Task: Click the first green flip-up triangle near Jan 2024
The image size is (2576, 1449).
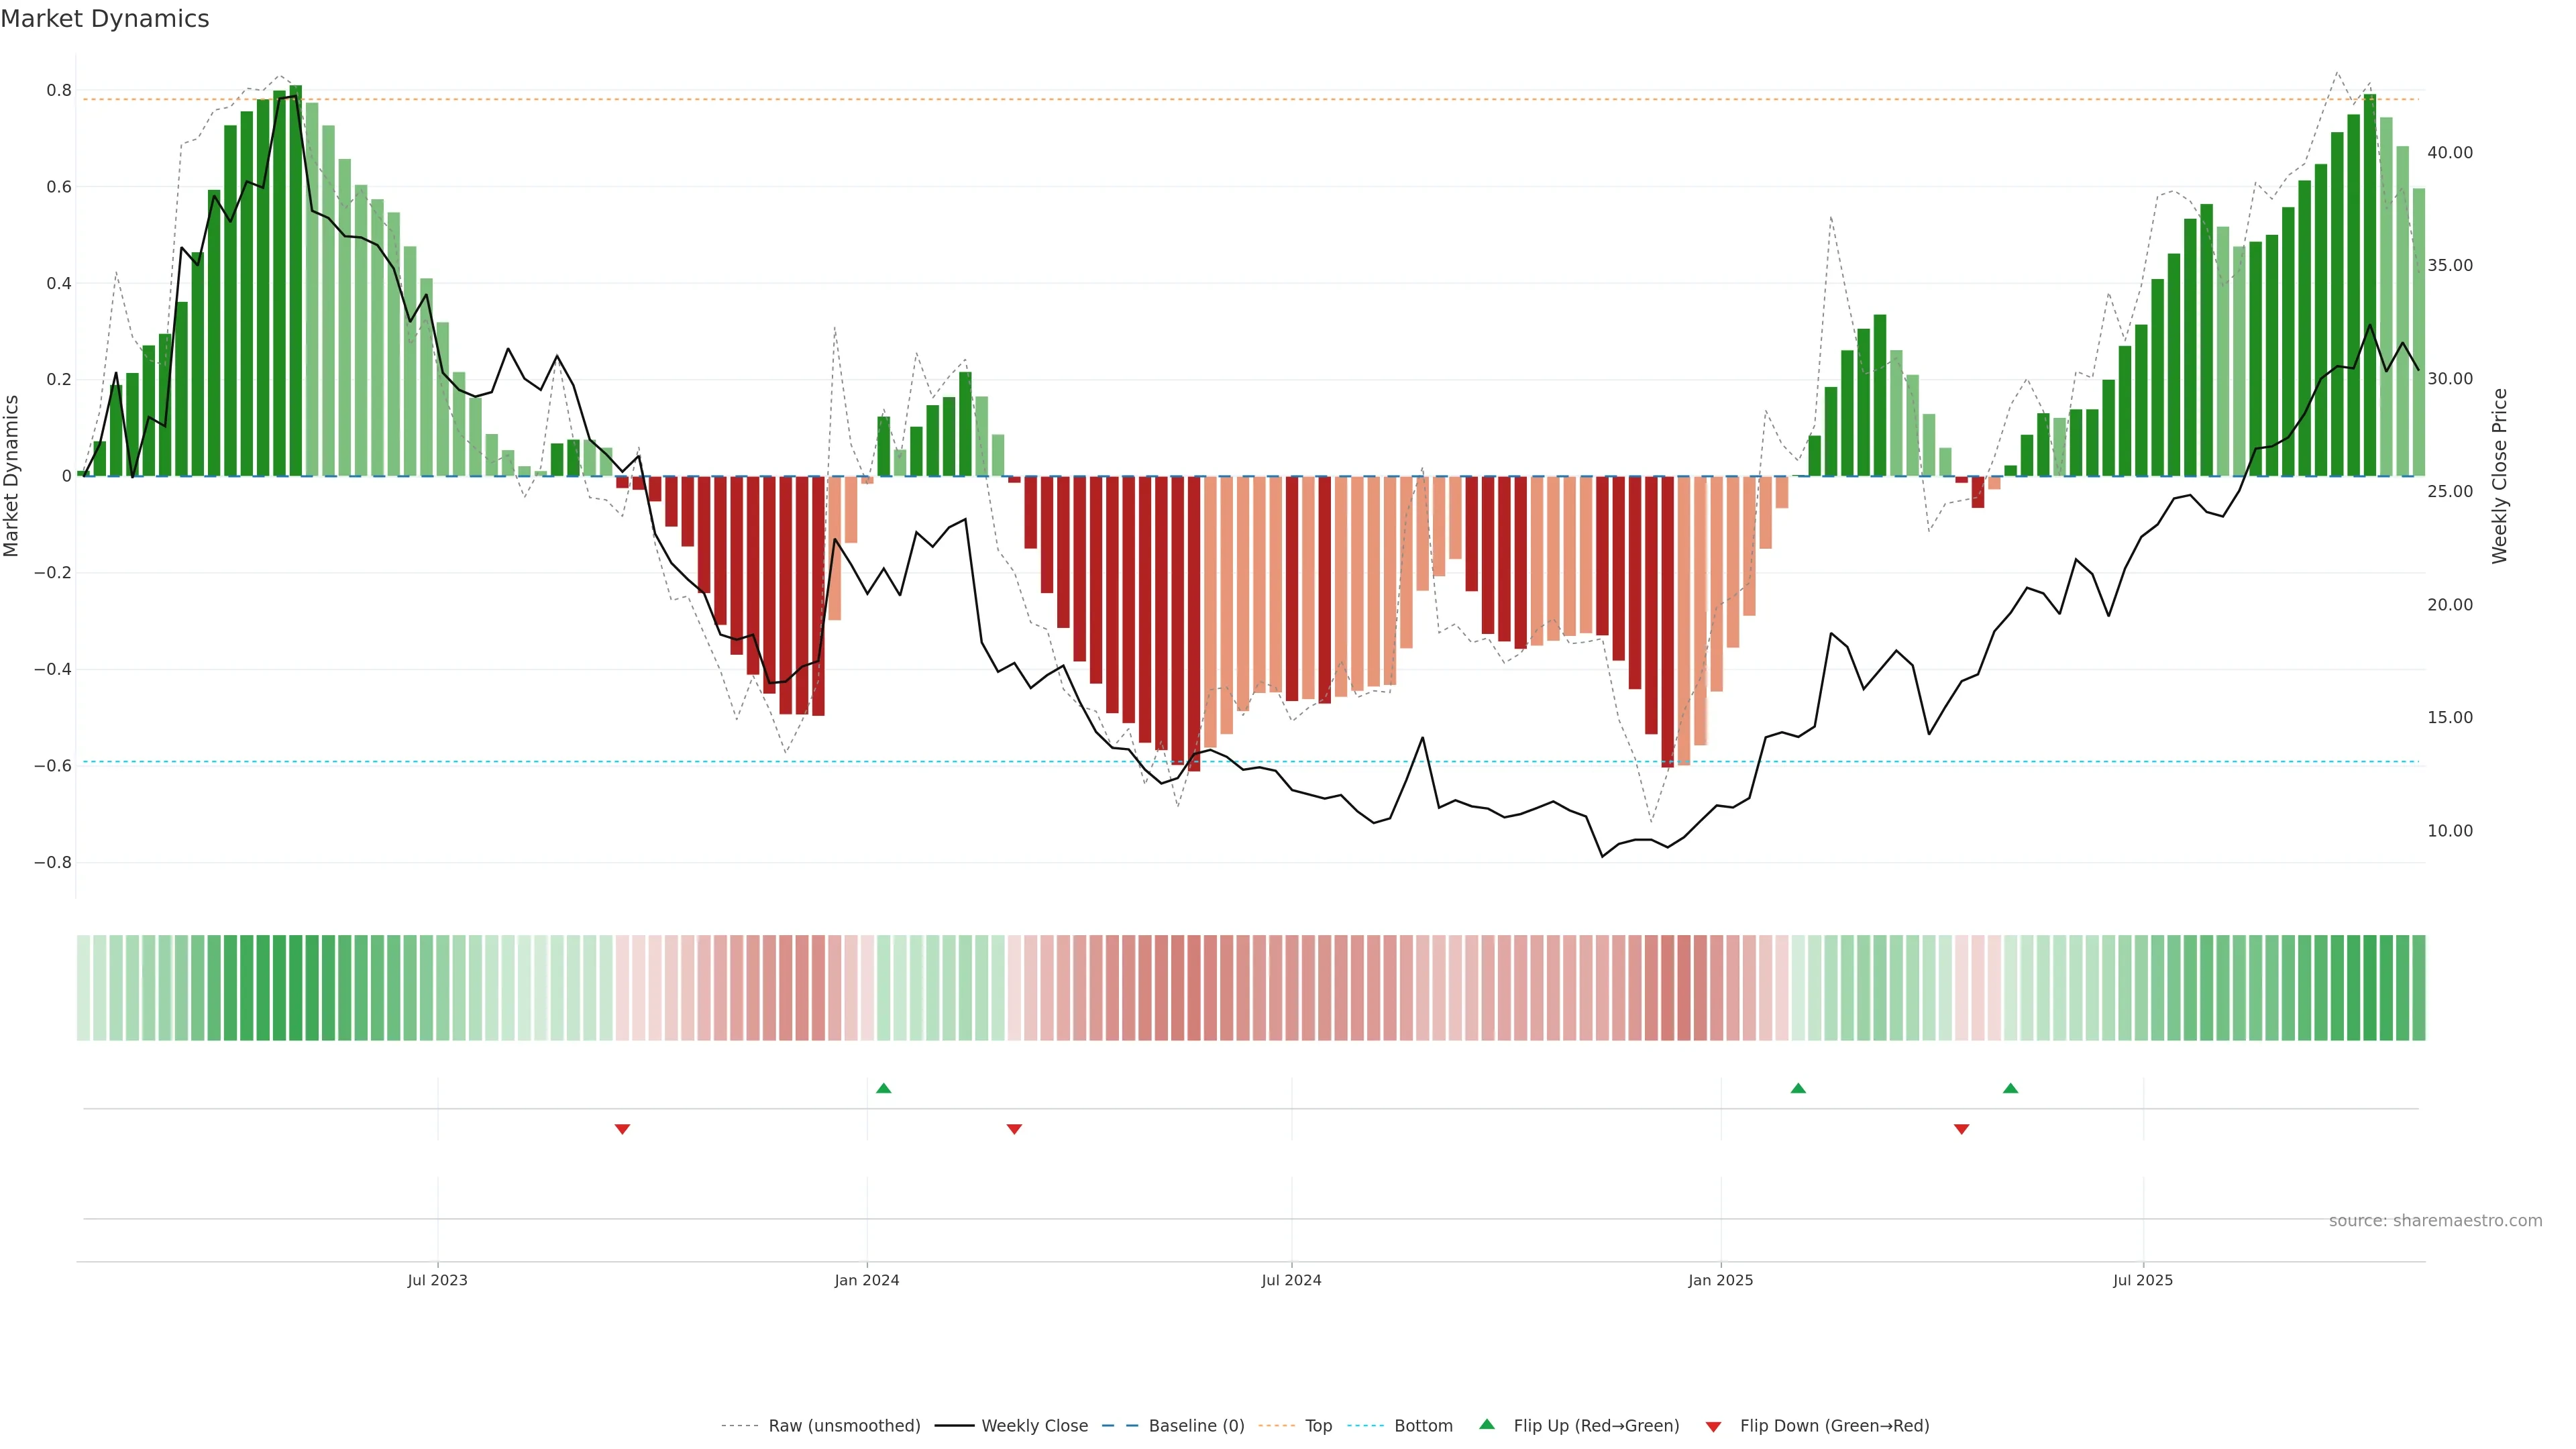Action: pyautogui.click(x=883, y=1088)
